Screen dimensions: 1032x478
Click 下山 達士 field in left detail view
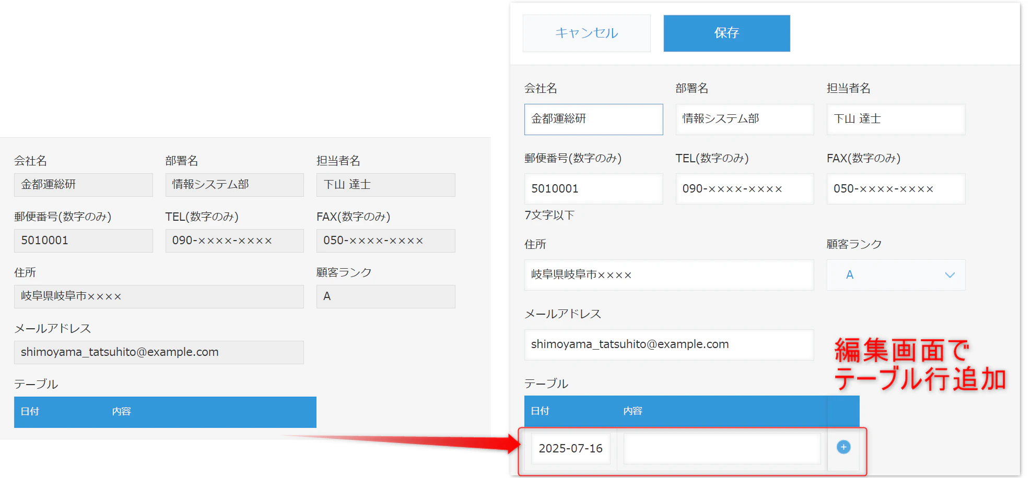(x=386, y=185)
